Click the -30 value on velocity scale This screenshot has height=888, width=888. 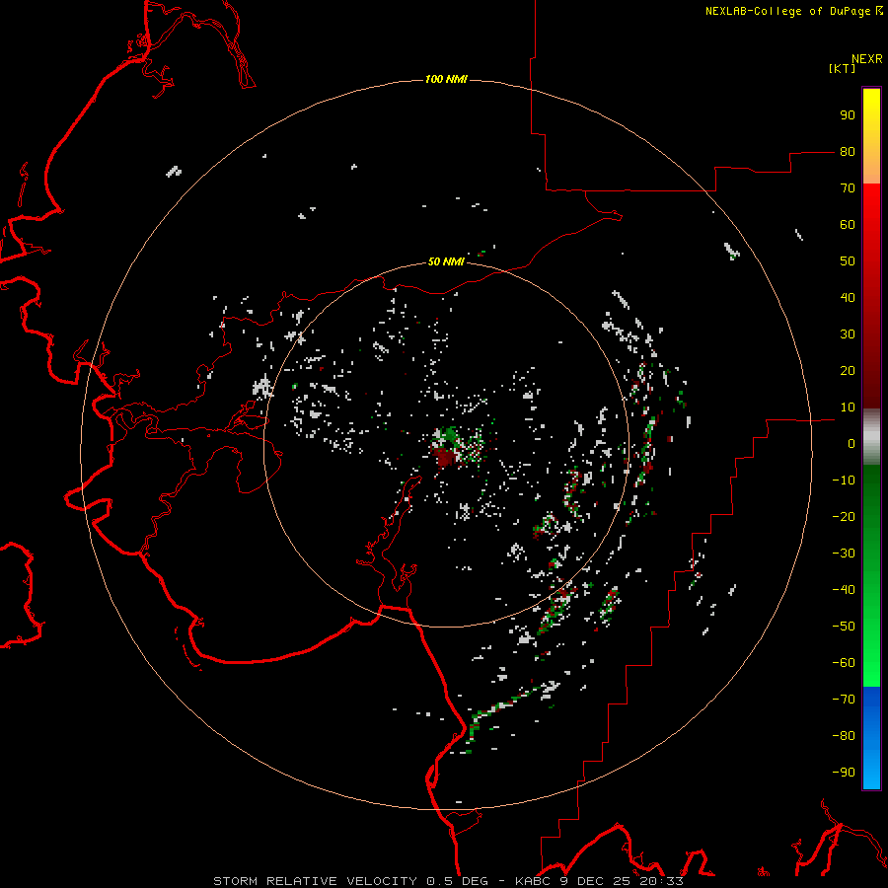coord(844,554)
